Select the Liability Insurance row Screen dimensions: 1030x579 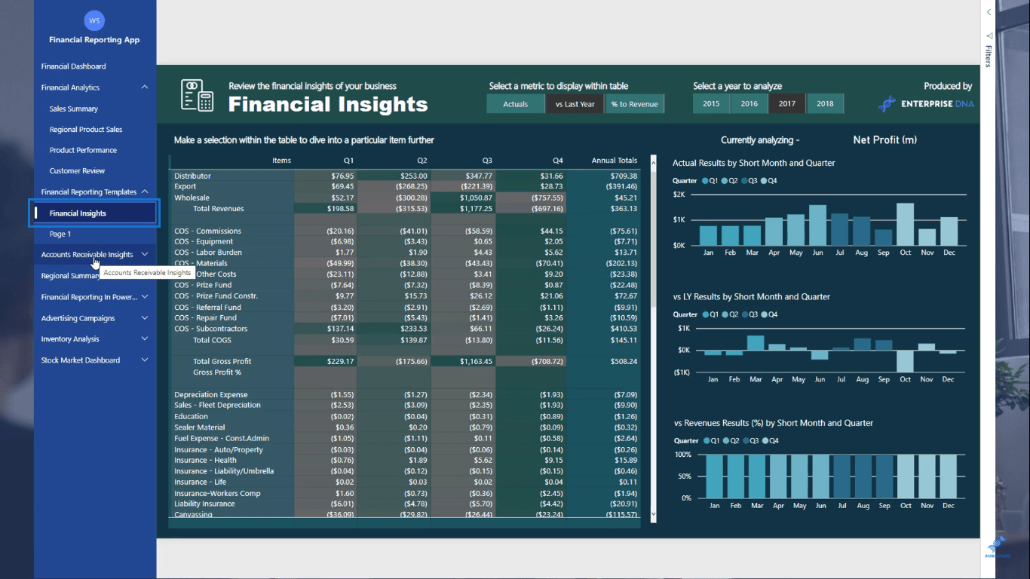(x=405, y=504)
